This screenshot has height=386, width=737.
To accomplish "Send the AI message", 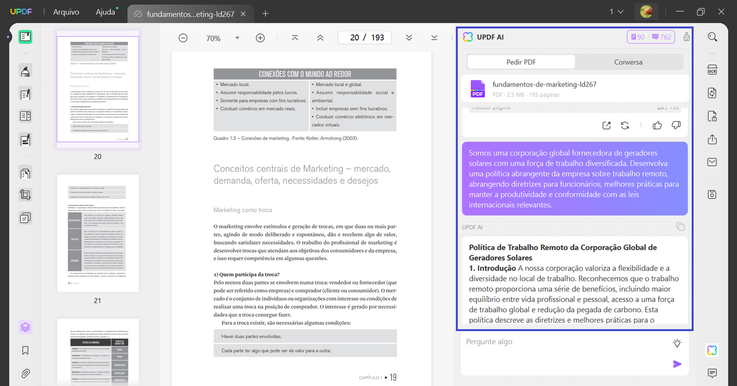I will tap(677, 364).
